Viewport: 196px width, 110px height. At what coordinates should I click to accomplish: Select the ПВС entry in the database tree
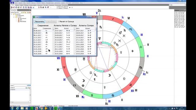(x=21, y=20)
